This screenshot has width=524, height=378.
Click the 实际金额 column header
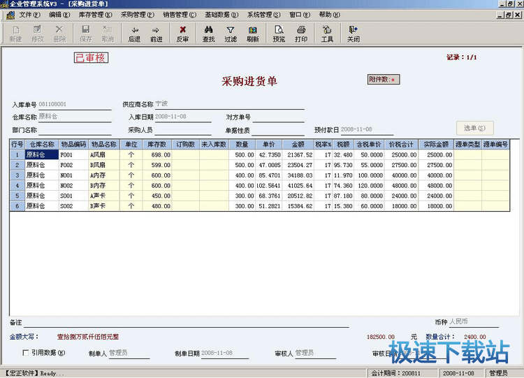[436, 145]
